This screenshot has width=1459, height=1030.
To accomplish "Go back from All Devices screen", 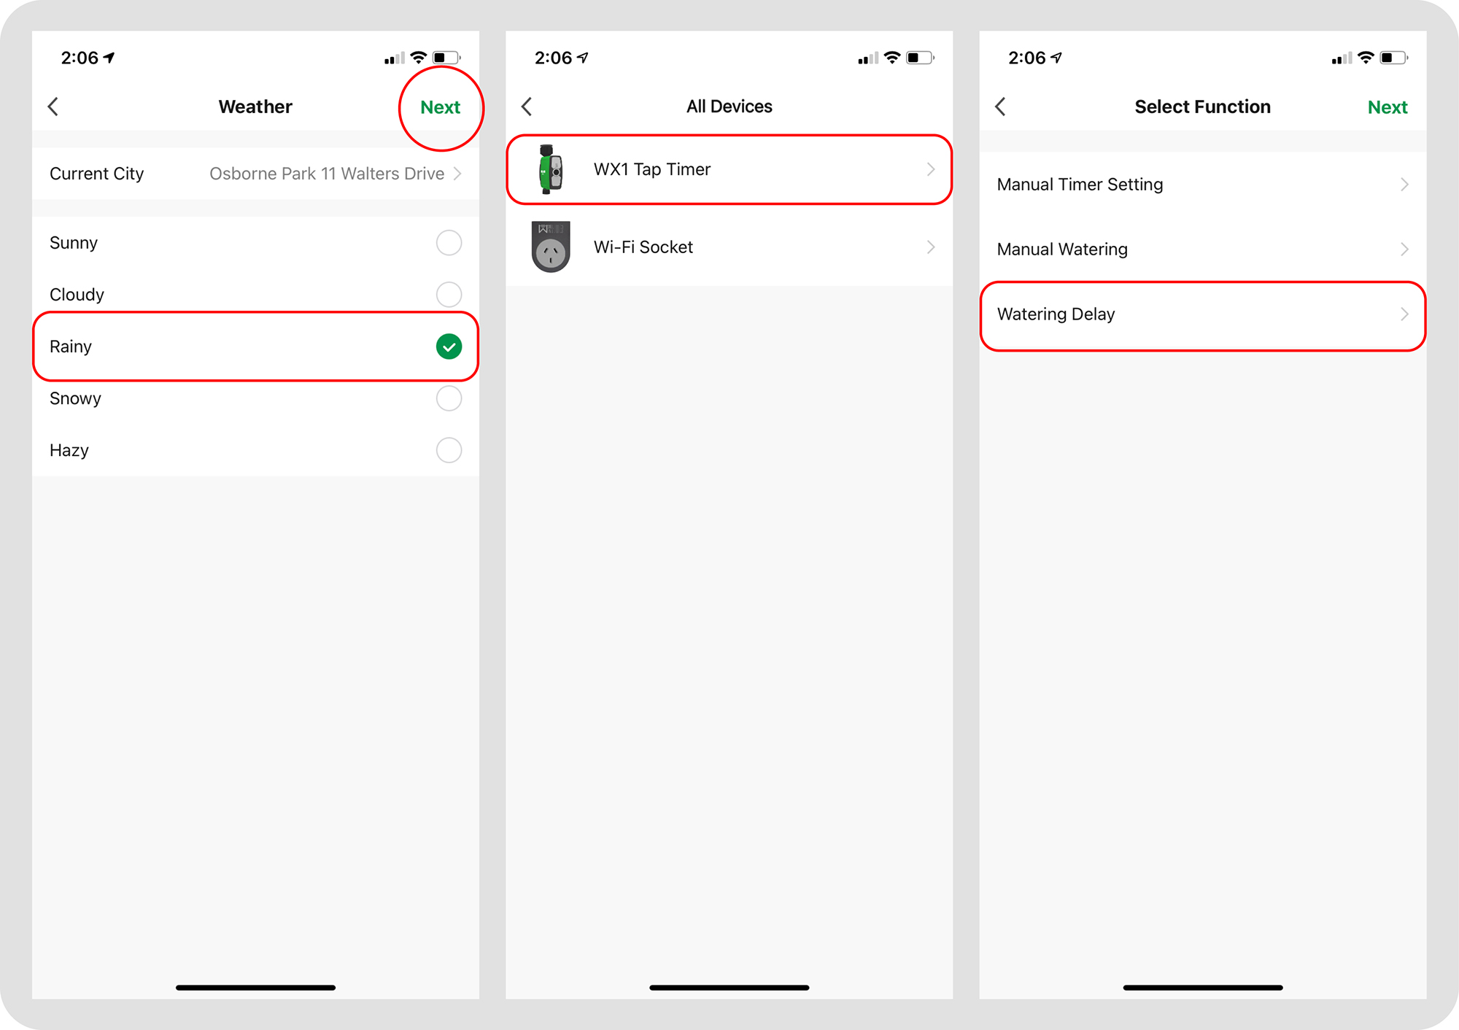I will pyautogui.click(x=527, y=107).
